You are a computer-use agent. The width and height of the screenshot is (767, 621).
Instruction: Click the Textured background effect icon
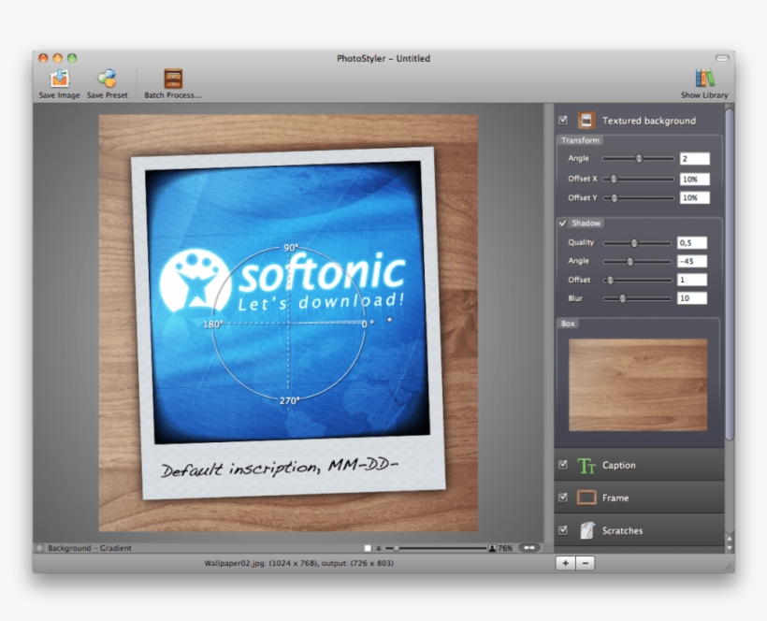[586, 121]
